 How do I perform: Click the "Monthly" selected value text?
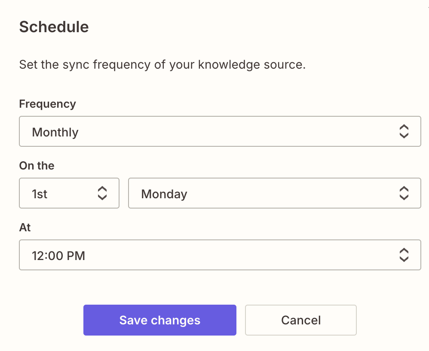coord(55,132)
